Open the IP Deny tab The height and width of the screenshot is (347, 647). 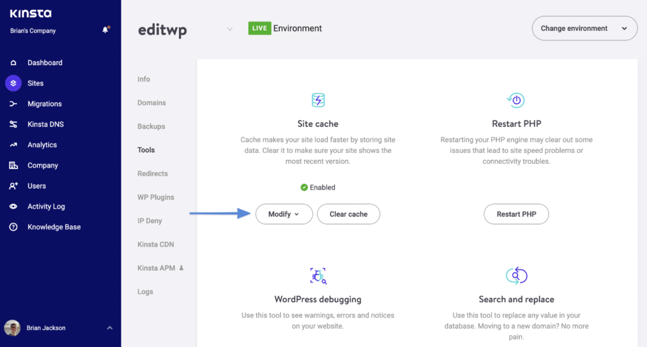pyautogui.click(x=149, y=221)
